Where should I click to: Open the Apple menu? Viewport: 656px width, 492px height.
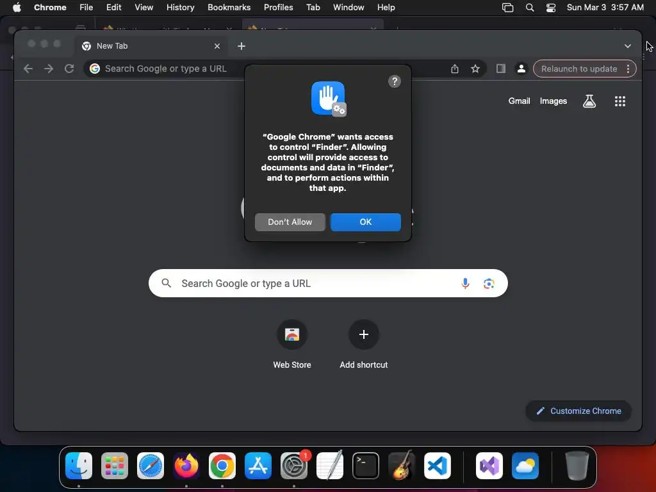pos(17,7)
